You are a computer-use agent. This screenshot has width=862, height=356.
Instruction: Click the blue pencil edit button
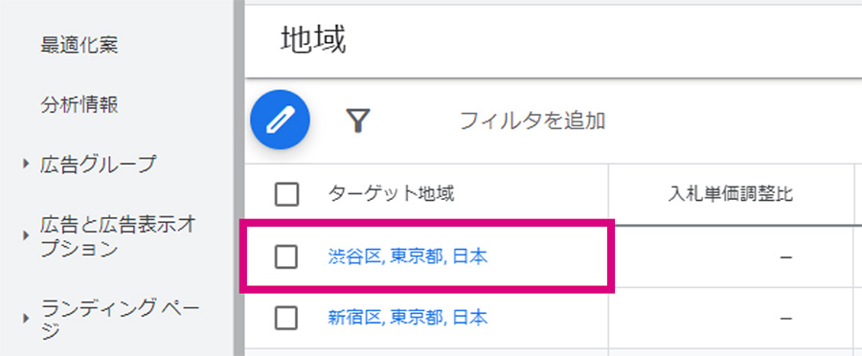pyautogui.click(x=280, y=120)
